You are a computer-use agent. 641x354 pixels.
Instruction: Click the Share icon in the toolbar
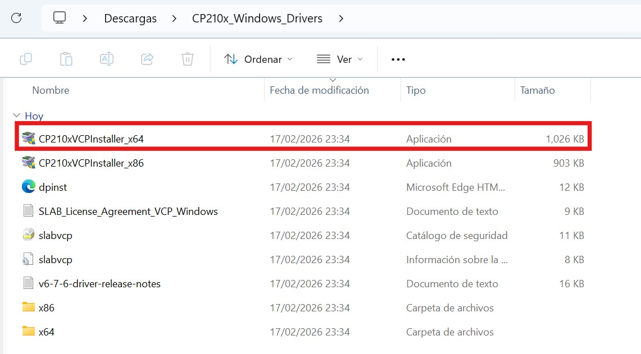pyautogui.click(x=147, y=58)
